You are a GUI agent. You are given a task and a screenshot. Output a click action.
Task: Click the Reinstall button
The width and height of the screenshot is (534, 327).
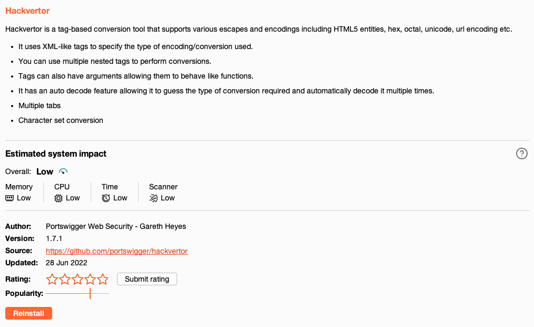tap(28, 313)
